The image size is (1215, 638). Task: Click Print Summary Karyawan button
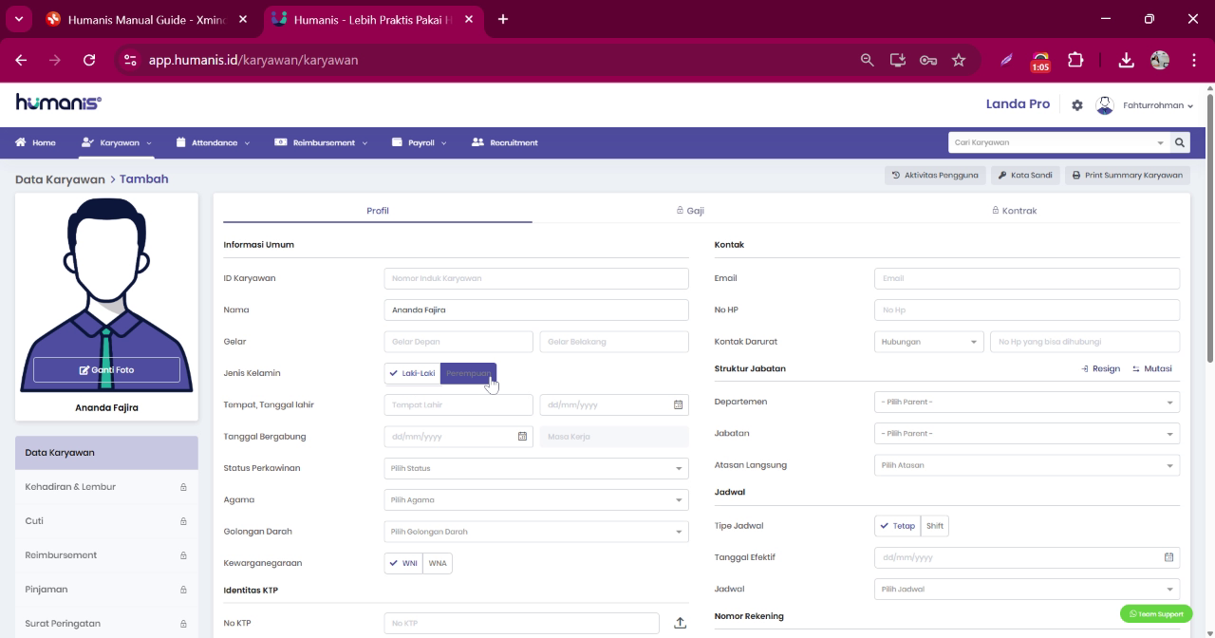coord(1128,176)
